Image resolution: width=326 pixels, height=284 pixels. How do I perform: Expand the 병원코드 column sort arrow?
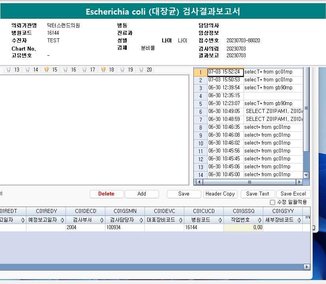point(220,220)
